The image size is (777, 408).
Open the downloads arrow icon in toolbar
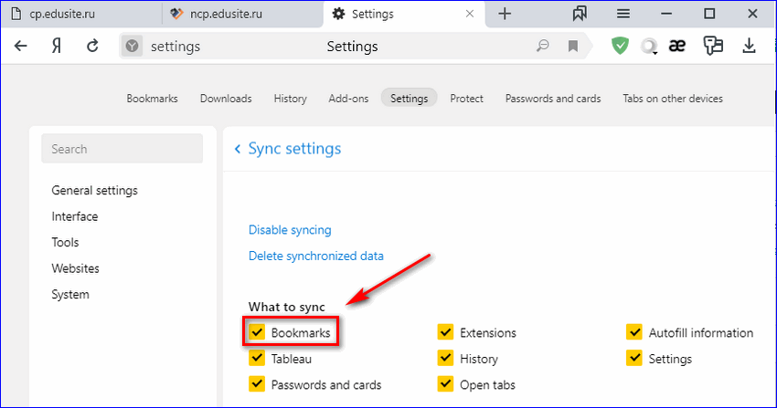[x=749, y=46]
